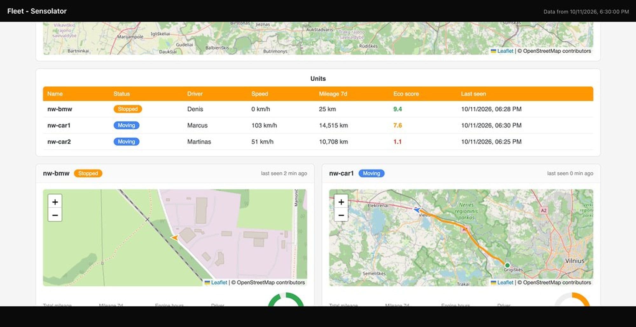Click the 0 km/h speed value
The image size is (636, 327).
point(260,109)
